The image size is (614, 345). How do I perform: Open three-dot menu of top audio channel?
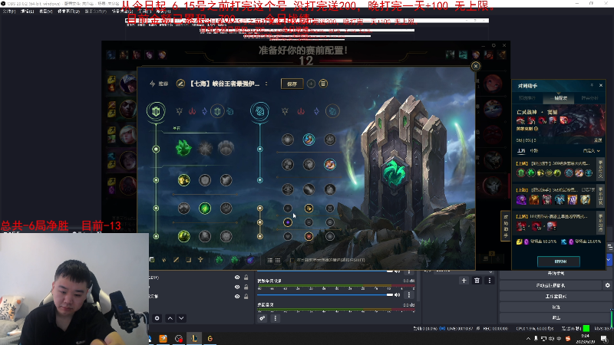pyautogui.click(x=409, y=271)
